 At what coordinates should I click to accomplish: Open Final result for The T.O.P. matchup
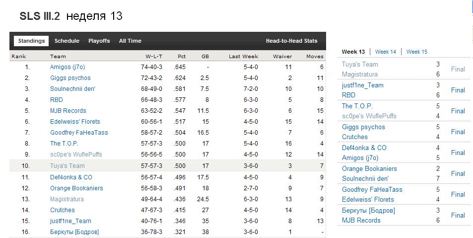[x=458, y=111]
